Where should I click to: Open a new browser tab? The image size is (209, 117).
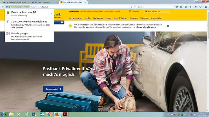[90, 2]
